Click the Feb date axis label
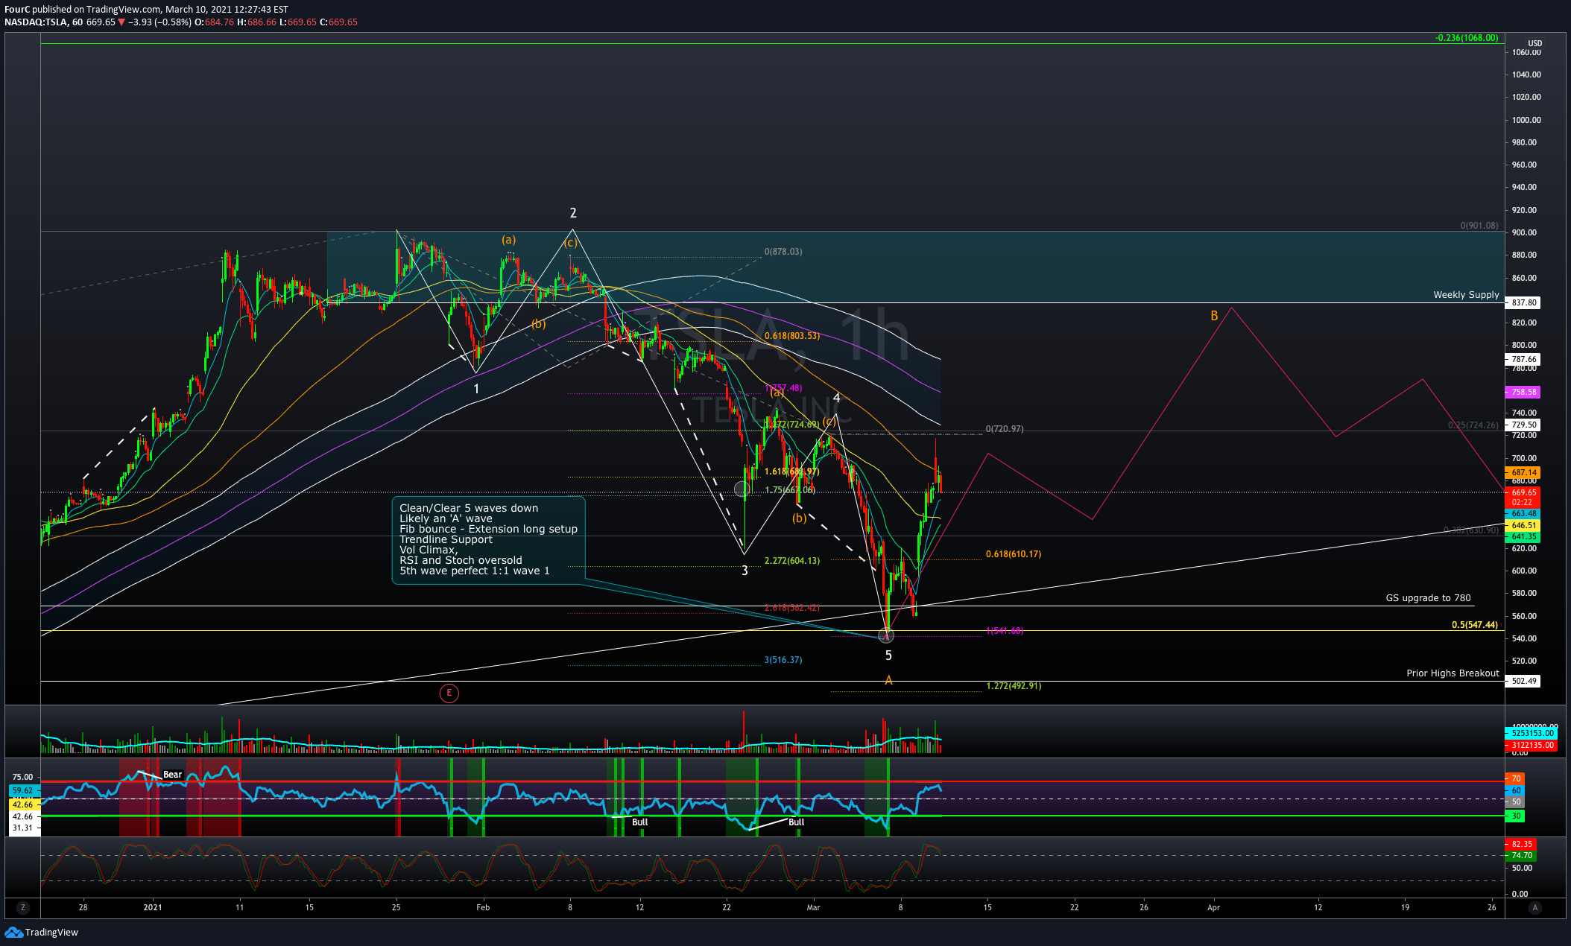1571x946 pixels. pyautogui.click(x=483, y=907)
